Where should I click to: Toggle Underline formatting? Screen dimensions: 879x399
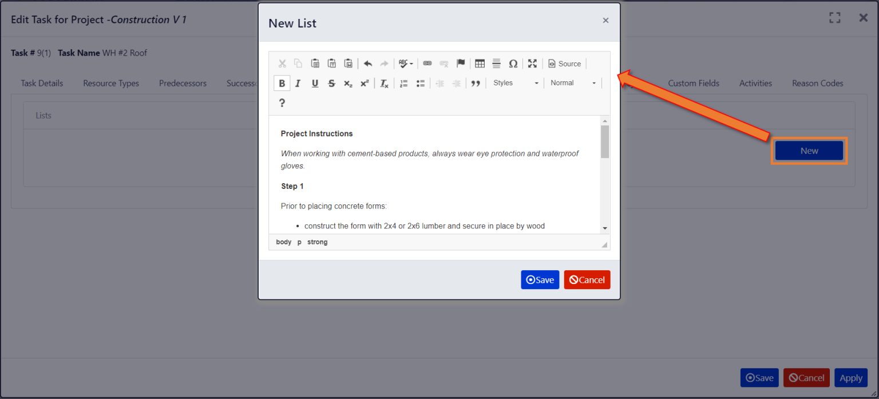315,83
